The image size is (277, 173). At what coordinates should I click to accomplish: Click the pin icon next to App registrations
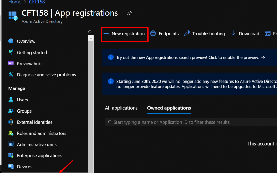(129, 13)
